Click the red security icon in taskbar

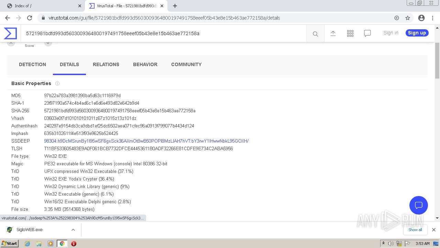click(x=74, y=244)
